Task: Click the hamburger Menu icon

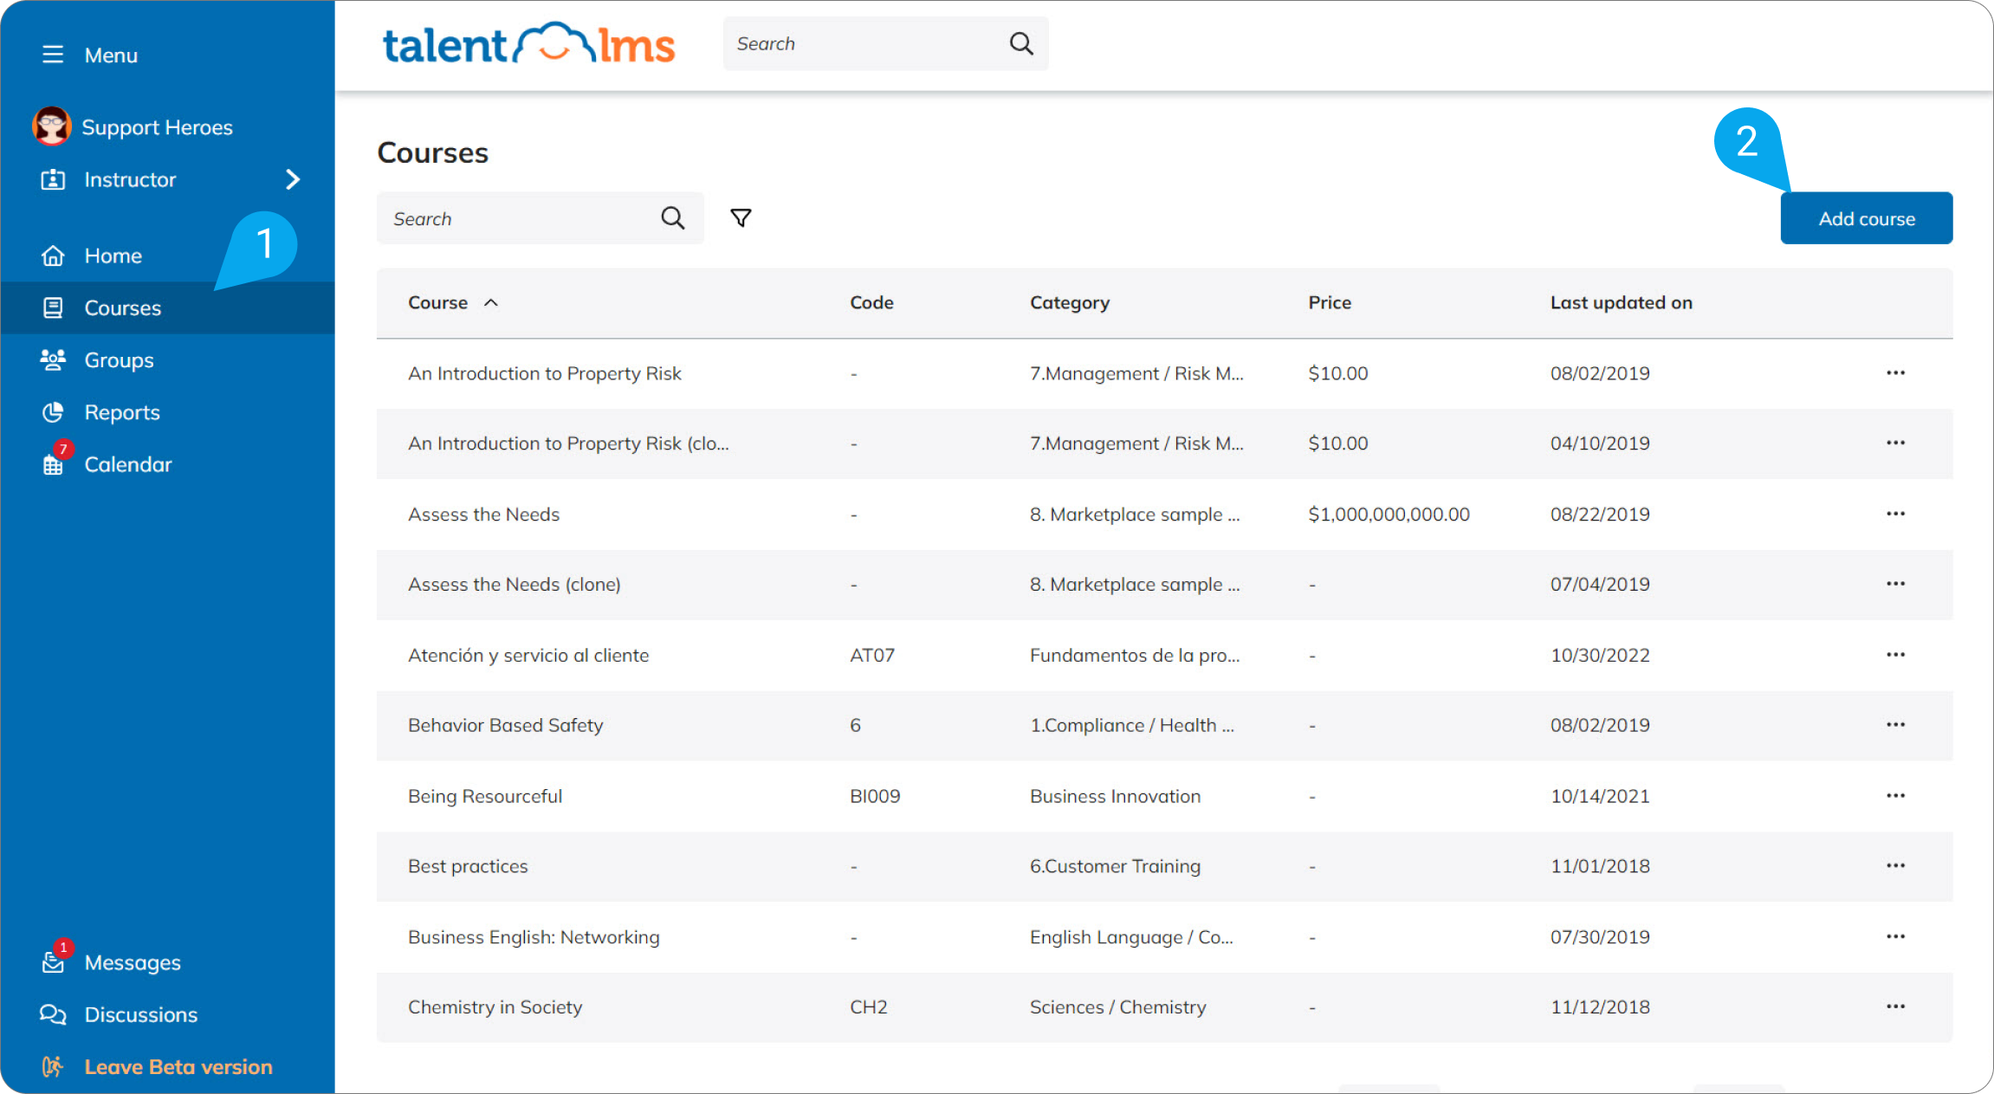Action: point(53,55)
